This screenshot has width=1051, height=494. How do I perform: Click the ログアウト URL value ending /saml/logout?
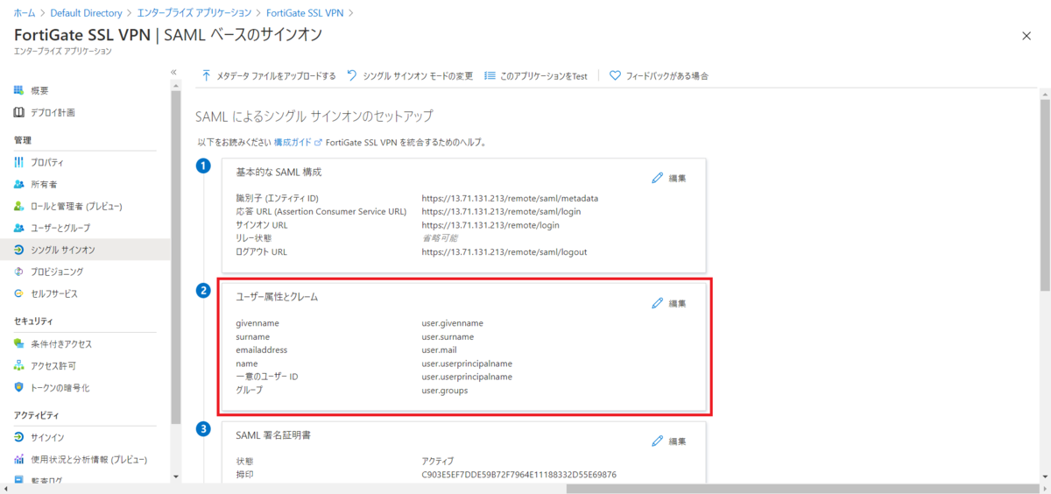(x=504, y=251)
